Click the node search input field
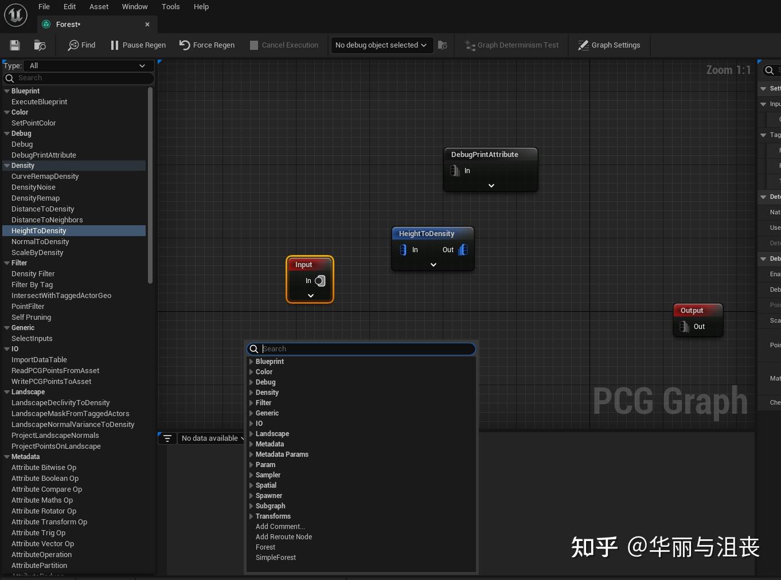This screenshot has height=580, width=781. click(x=361, y=349)
